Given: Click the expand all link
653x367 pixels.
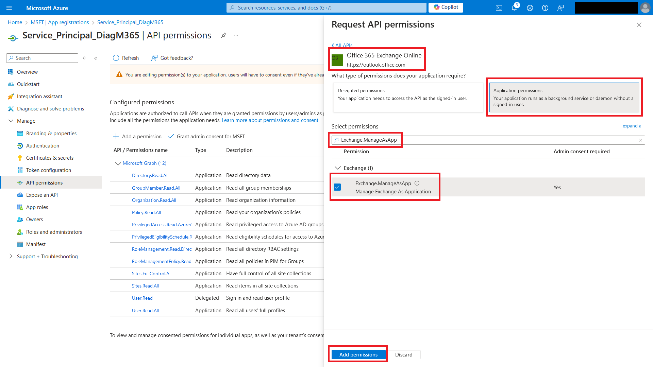Looking at the screenshot, I should pyautogui.click(x=633, y=126).
